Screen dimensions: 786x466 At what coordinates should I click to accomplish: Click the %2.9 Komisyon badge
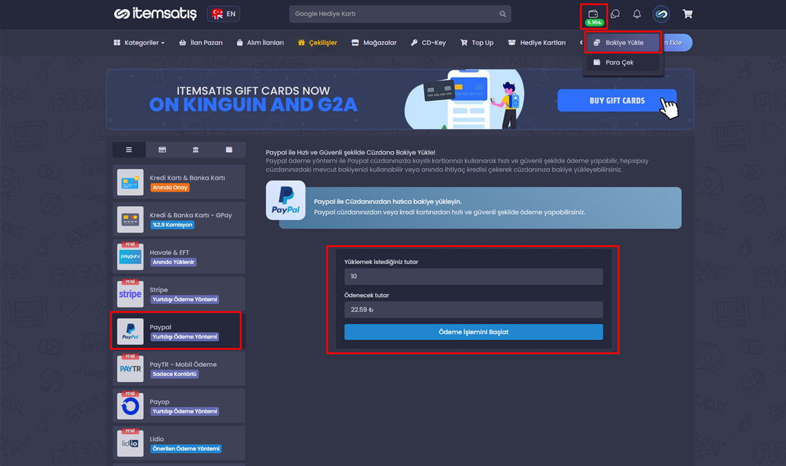tap(172, 225)
